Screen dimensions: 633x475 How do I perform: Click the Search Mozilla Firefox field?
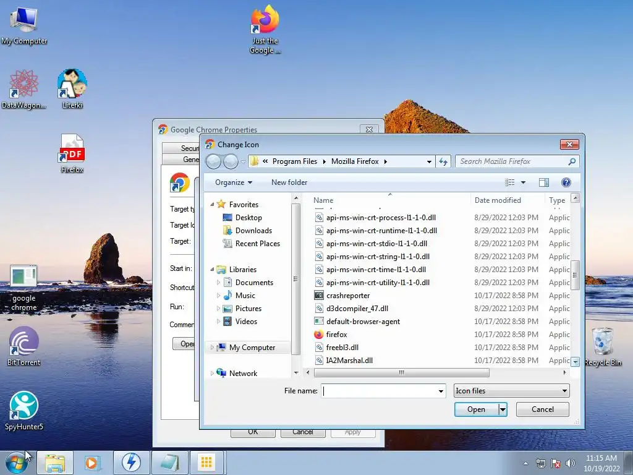(517, 161)
